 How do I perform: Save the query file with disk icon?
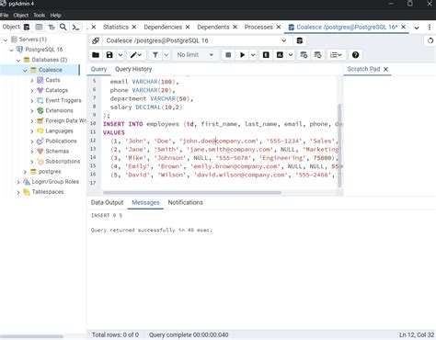tap(109, 55)
